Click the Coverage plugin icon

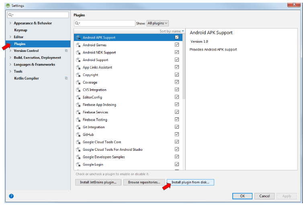[x=78, y=82]
